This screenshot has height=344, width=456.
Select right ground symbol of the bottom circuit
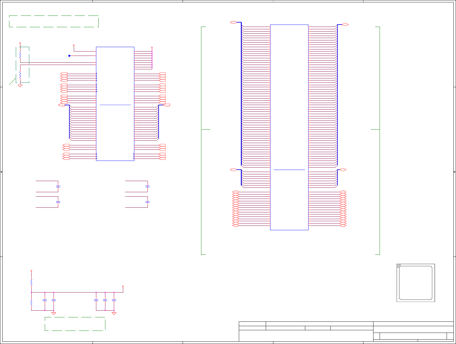[x=114, y=313]
